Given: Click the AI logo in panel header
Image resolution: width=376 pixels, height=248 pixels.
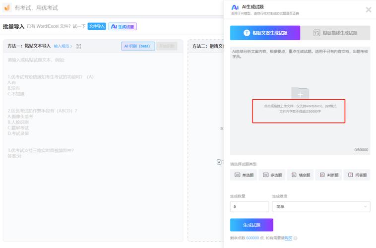Looking at the screenshot, I should click(x=235, y=7).
